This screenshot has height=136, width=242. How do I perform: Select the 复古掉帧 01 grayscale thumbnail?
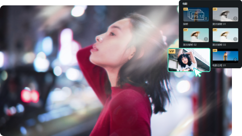pos(225,14)
